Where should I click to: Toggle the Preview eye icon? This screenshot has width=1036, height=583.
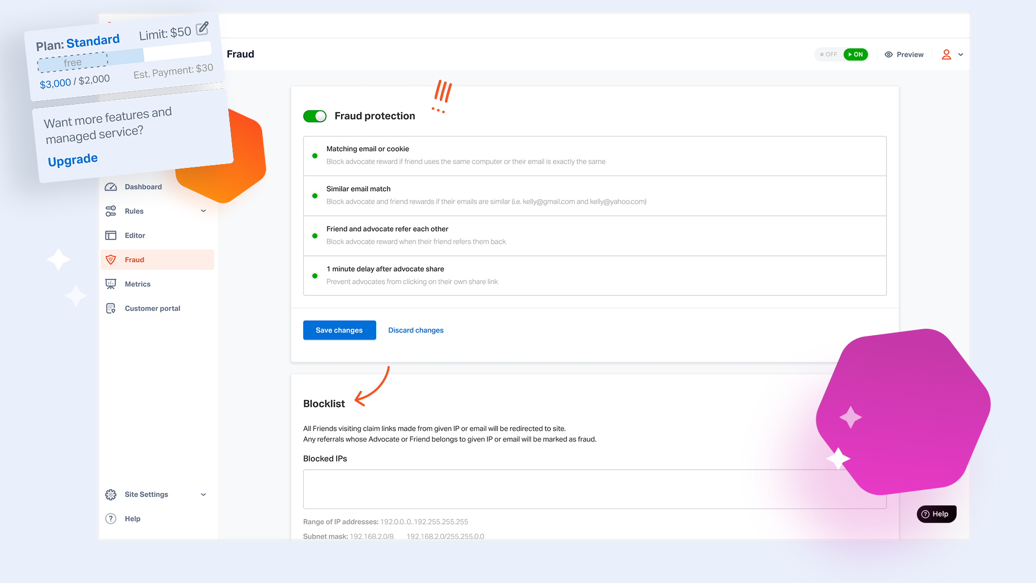889,55
